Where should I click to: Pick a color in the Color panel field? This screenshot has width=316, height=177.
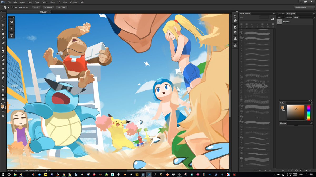[295, 113]
